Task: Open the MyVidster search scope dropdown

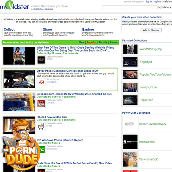Action: point(165,7)
